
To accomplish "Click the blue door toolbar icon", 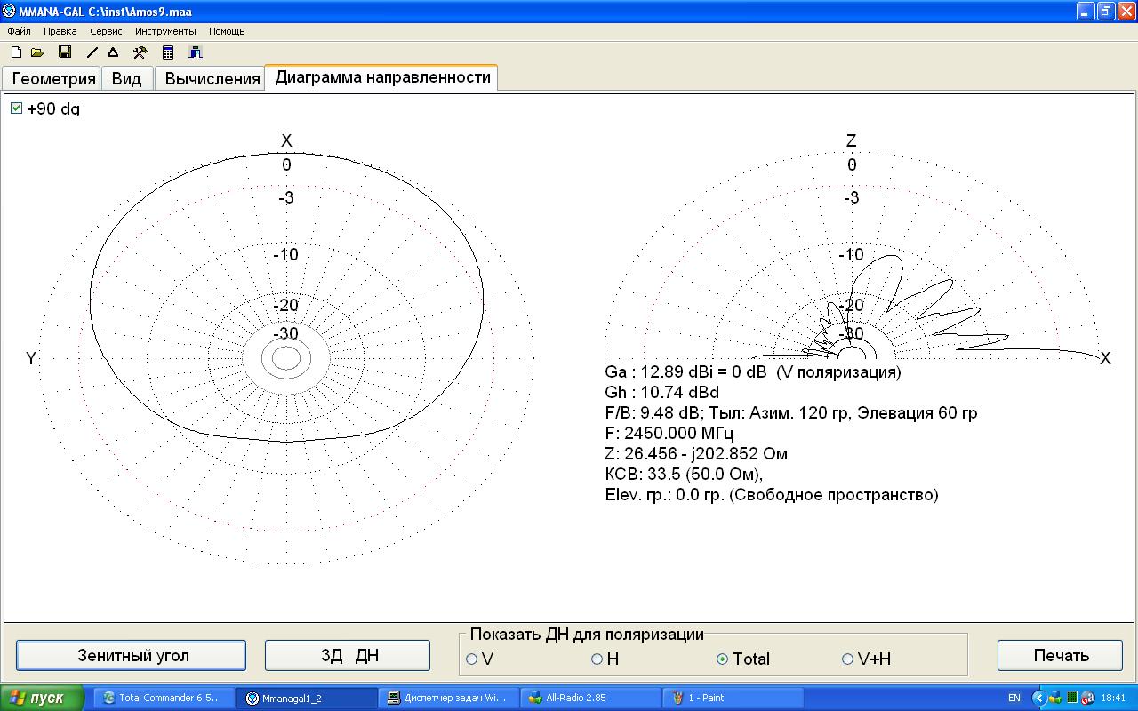I will click(x=196, y=52).
